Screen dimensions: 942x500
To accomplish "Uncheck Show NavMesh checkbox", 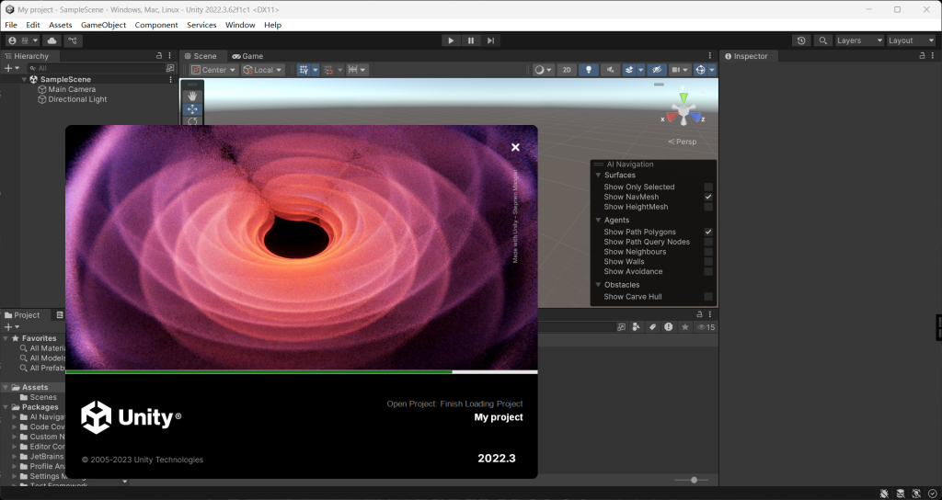I will (x=708, y=197).
